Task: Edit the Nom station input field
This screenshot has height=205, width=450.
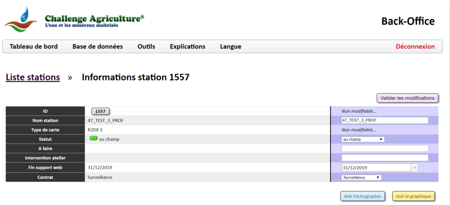Action: click(x=385, y=120)
